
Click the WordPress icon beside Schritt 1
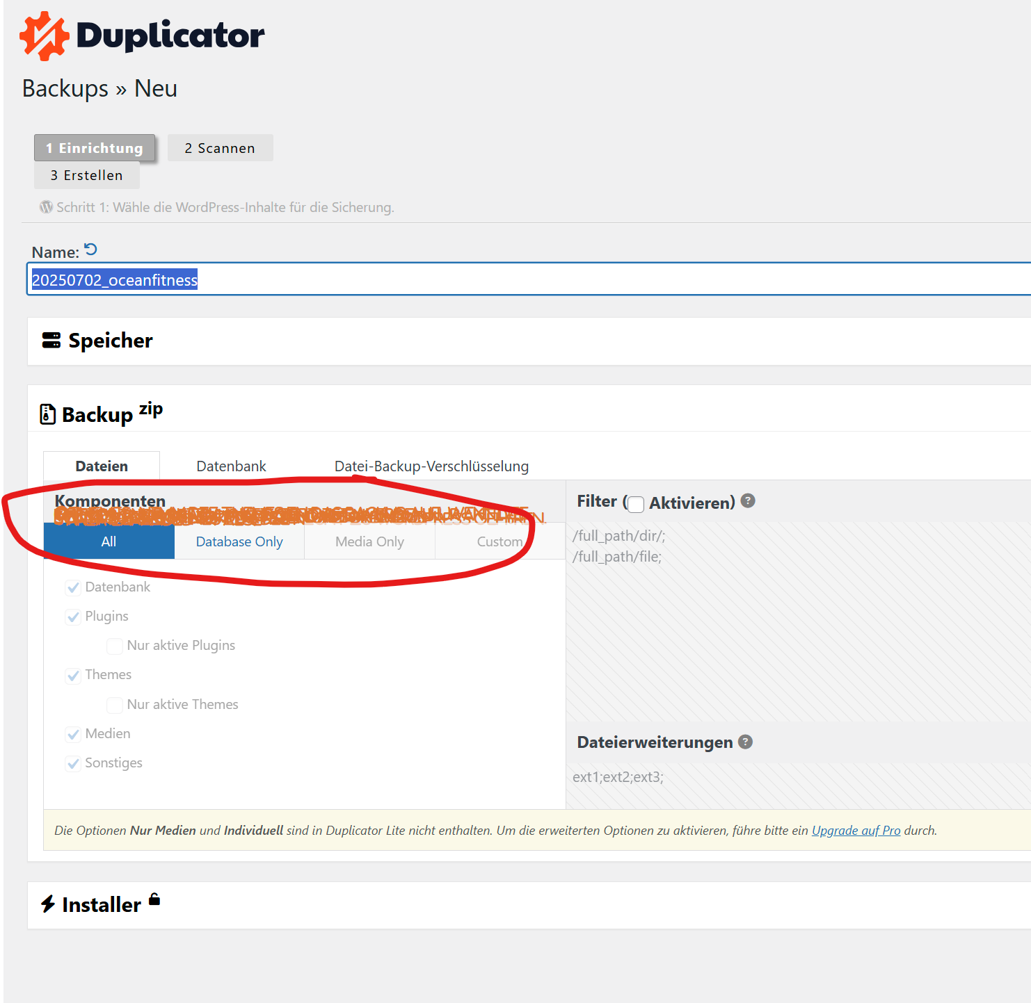[46, 207]
